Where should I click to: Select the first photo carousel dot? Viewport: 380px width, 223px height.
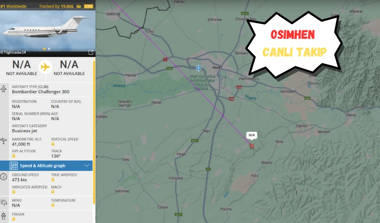click(45, 49)
